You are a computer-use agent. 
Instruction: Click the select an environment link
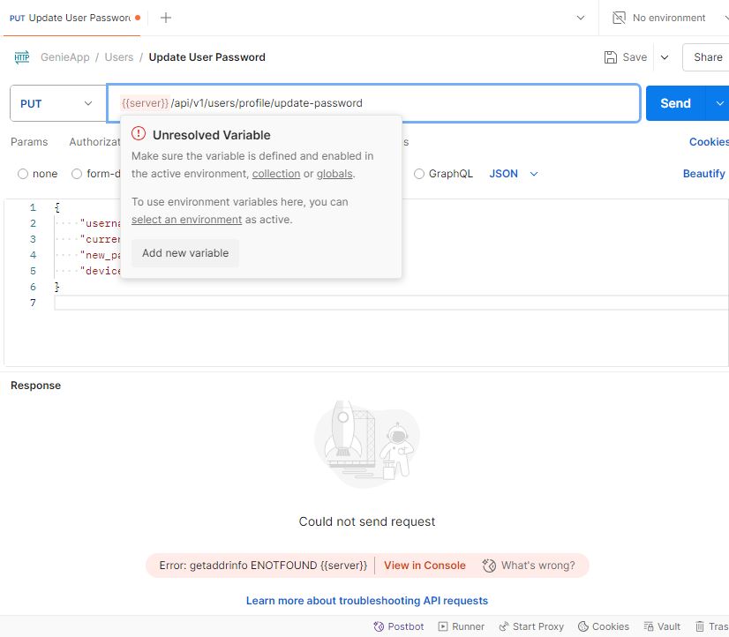point(186,220)
